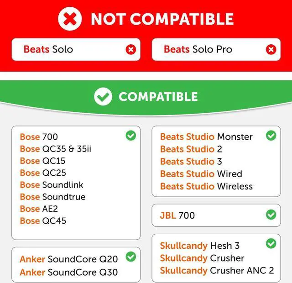Click the red X icon next to Beats Solo

pos(131,49)
